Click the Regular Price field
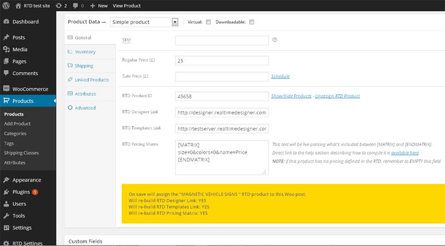Screen dimensions: 445x246 pos(221,61)
